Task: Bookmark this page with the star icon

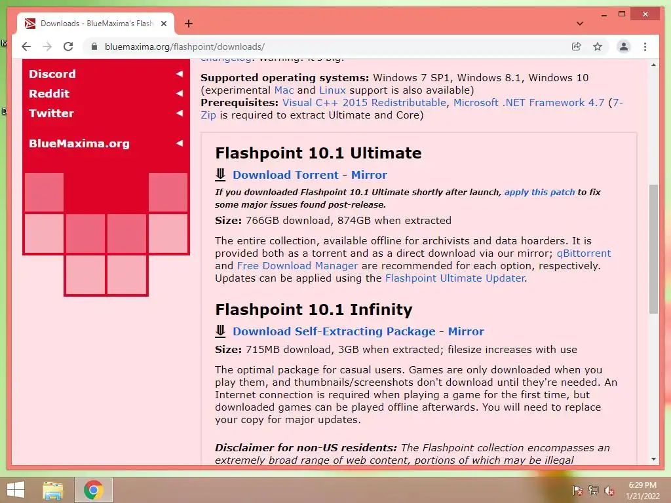Action: click(x=598, y=47)
